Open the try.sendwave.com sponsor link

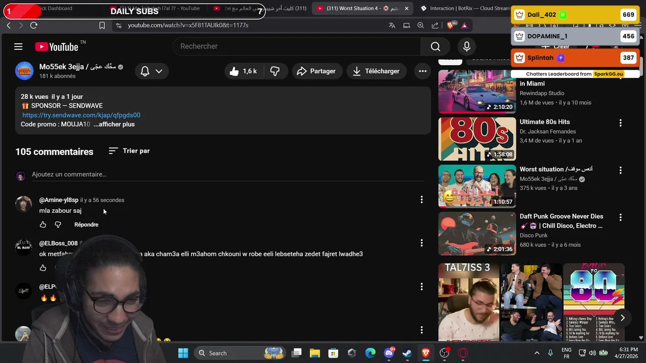click(x=81, y=115)
